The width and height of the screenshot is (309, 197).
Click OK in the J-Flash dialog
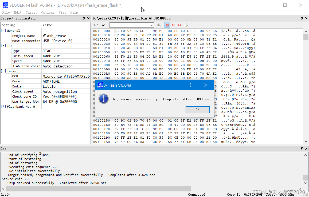click(x=198, y=110)
